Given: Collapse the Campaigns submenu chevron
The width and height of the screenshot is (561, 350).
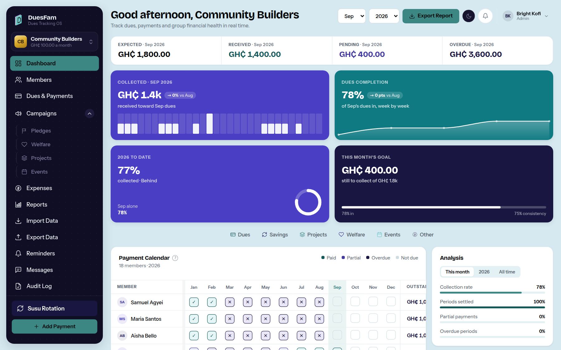Looking at the screenshot, I should tap(89, 114).
